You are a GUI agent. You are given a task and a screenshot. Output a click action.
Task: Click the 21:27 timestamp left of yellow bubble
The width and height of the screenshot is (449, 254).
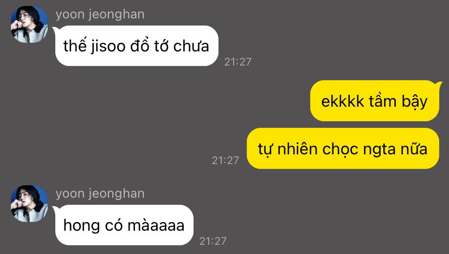pyautogui.click(x=226, y=160)
